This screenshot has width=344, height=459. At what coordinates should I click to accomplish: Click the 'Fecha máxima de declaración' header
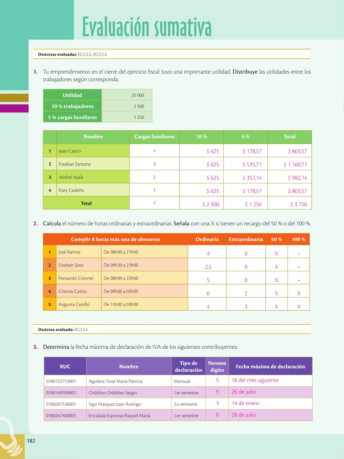(270, 366)
